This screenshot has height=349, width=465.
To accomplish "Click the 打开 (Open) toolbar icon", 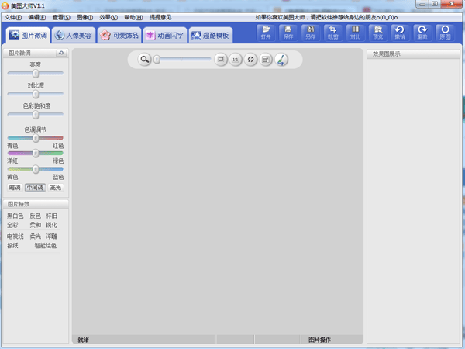I will click(x=266, y=33).
